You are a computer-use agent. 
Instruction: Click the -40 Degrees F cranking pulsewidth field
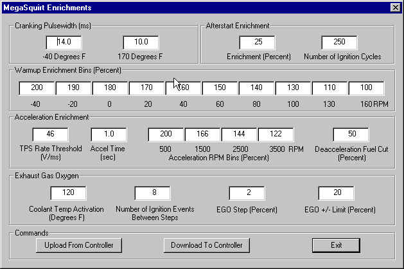click(x=64, y=42)
